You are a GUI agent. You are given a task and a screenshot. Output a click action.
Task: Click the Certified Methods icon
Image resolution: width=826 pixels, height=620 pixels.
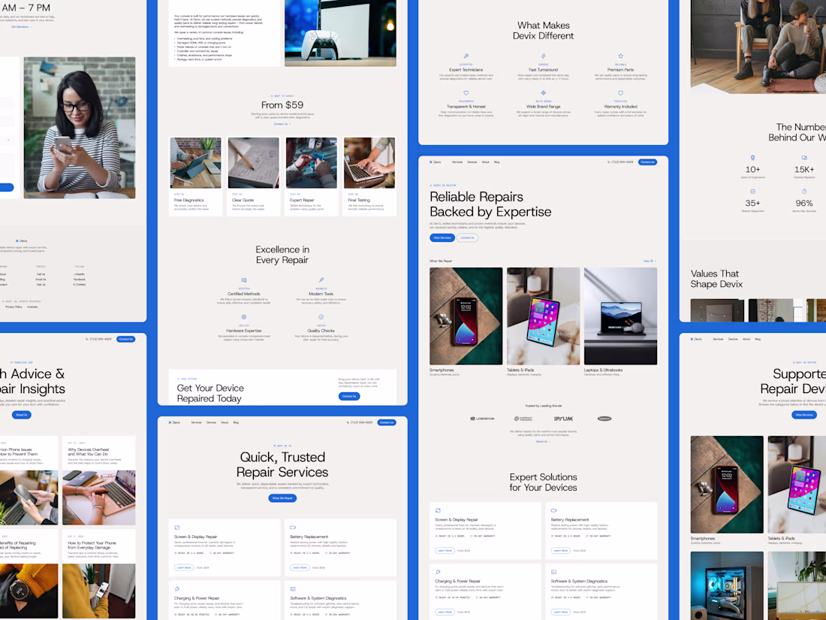[x=244, y=280]
